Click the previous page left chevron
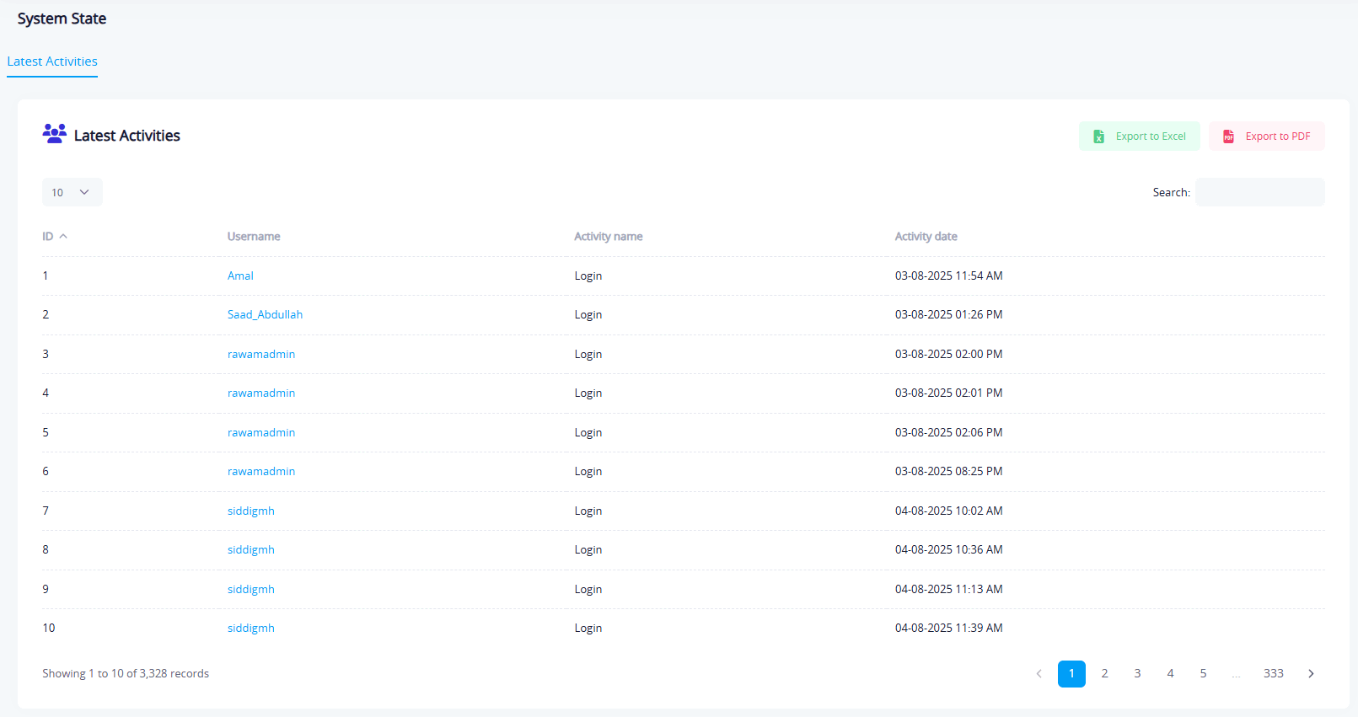 click(1039, 673)
